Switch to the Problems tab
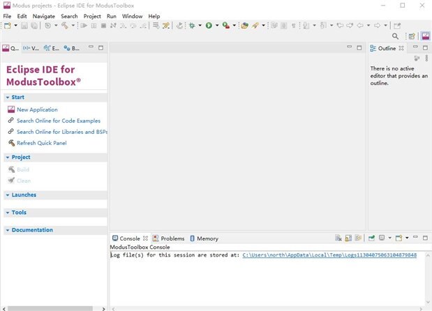The image size is (432, 311). click(169, 238)
